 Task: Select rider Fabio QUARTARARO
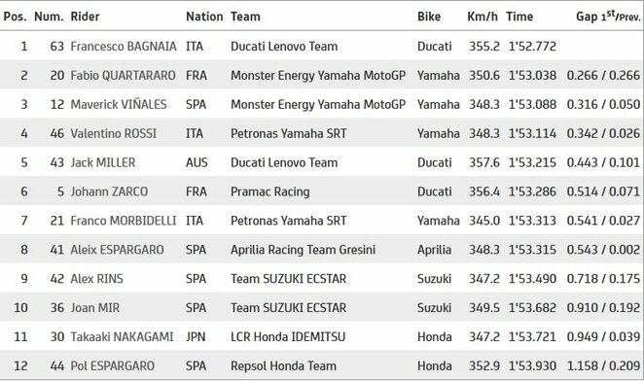click(123, 76)
